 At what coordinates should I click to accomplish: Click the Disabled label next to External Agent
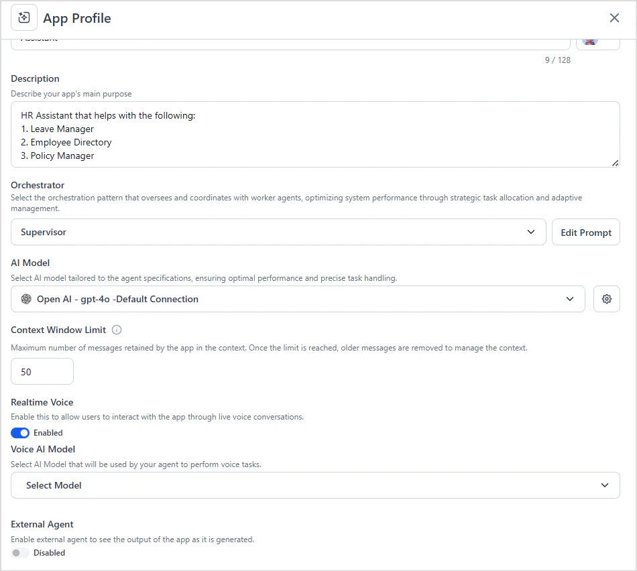point(50,552)
